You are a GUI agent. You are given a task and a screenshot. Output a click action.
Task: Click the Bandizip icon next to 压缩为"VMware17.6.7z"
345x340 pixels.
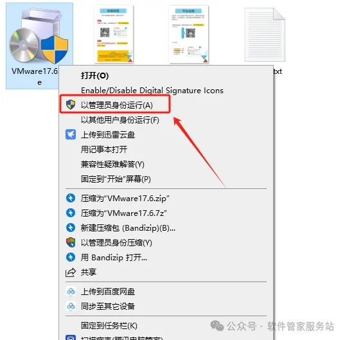click(71, 213)
